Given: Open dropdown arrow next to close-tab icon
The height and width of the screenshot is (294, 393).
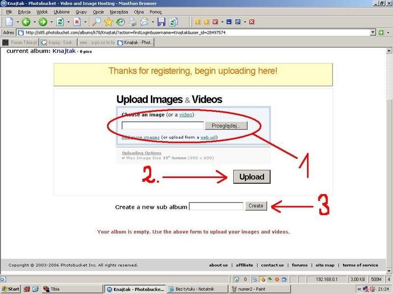Looking at the screenshot, I should tap(223, 22).
